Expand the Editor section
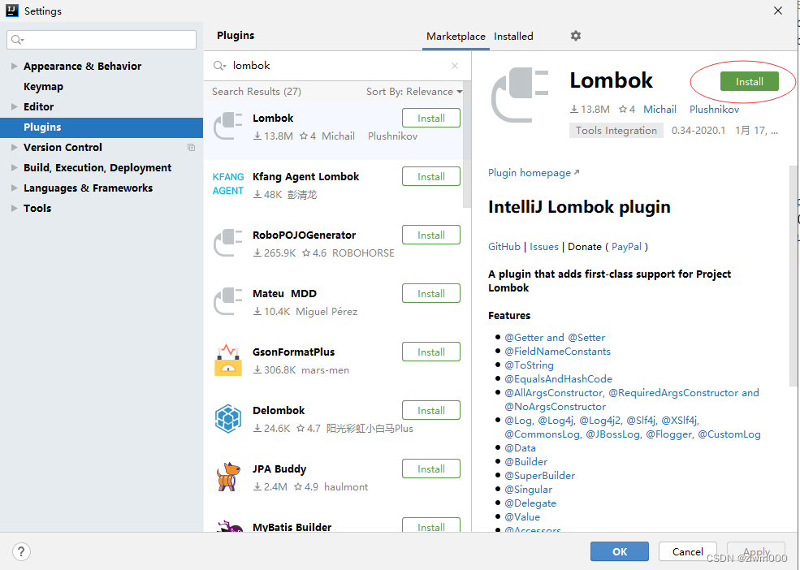The width and height of the screenshot is (800, 570). [x=15, y=106]
